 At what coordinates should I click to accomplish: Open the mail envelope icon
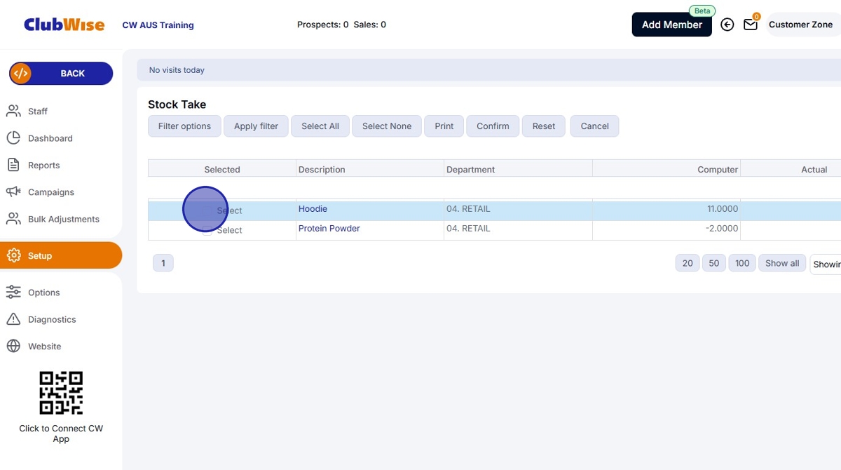tap(751, 25)
